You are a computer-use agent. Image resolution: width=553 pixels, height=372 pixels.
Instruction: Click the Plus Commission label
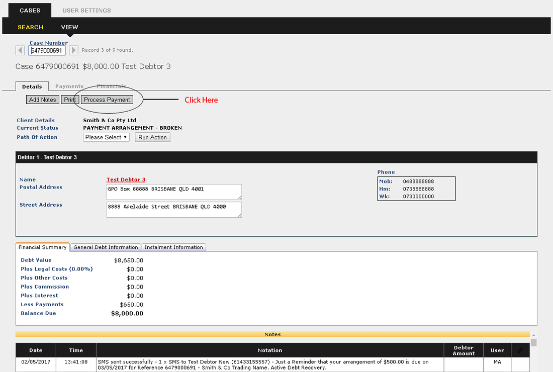pos(45,287)
